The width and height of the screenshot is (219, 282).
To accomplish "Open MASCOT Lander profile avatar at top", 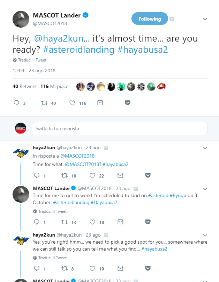I will (x=21, y=19).
